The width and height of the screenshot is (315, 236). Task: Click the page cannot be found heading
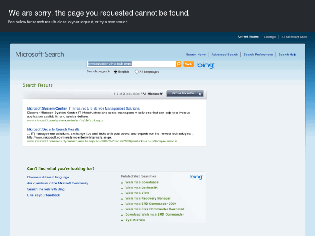click(x=99, y=13)
